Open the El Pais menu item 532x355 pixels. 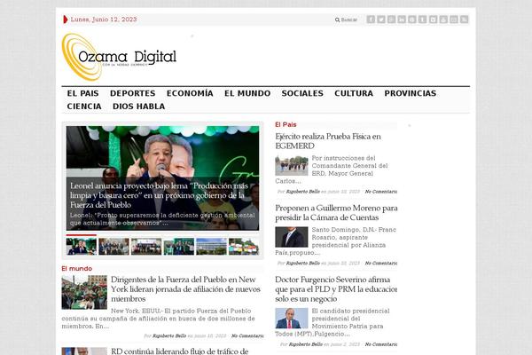[x=82, y=93]
